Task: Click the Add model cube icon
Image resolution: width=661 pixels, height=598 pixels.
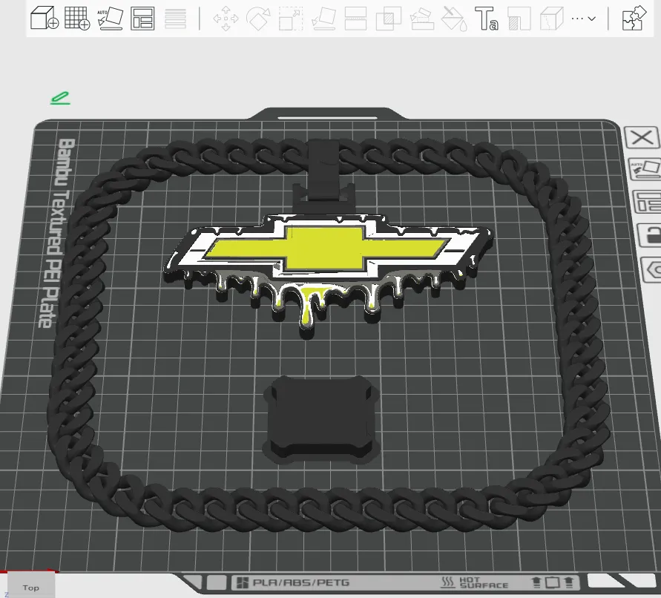Action: pos(45,18)
